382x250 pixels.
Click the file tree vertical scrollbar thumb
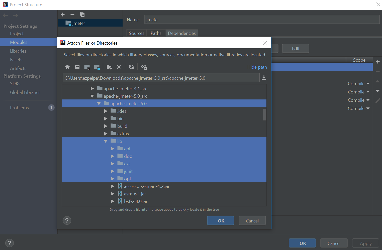tap(264, 114)
